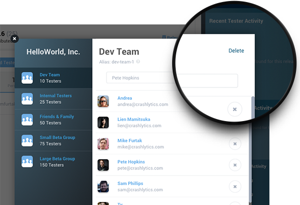Remove Pete Hopkins from the group
Viewport: 300px width, 205px height.
pyautogui.click(x=235, y=165)
